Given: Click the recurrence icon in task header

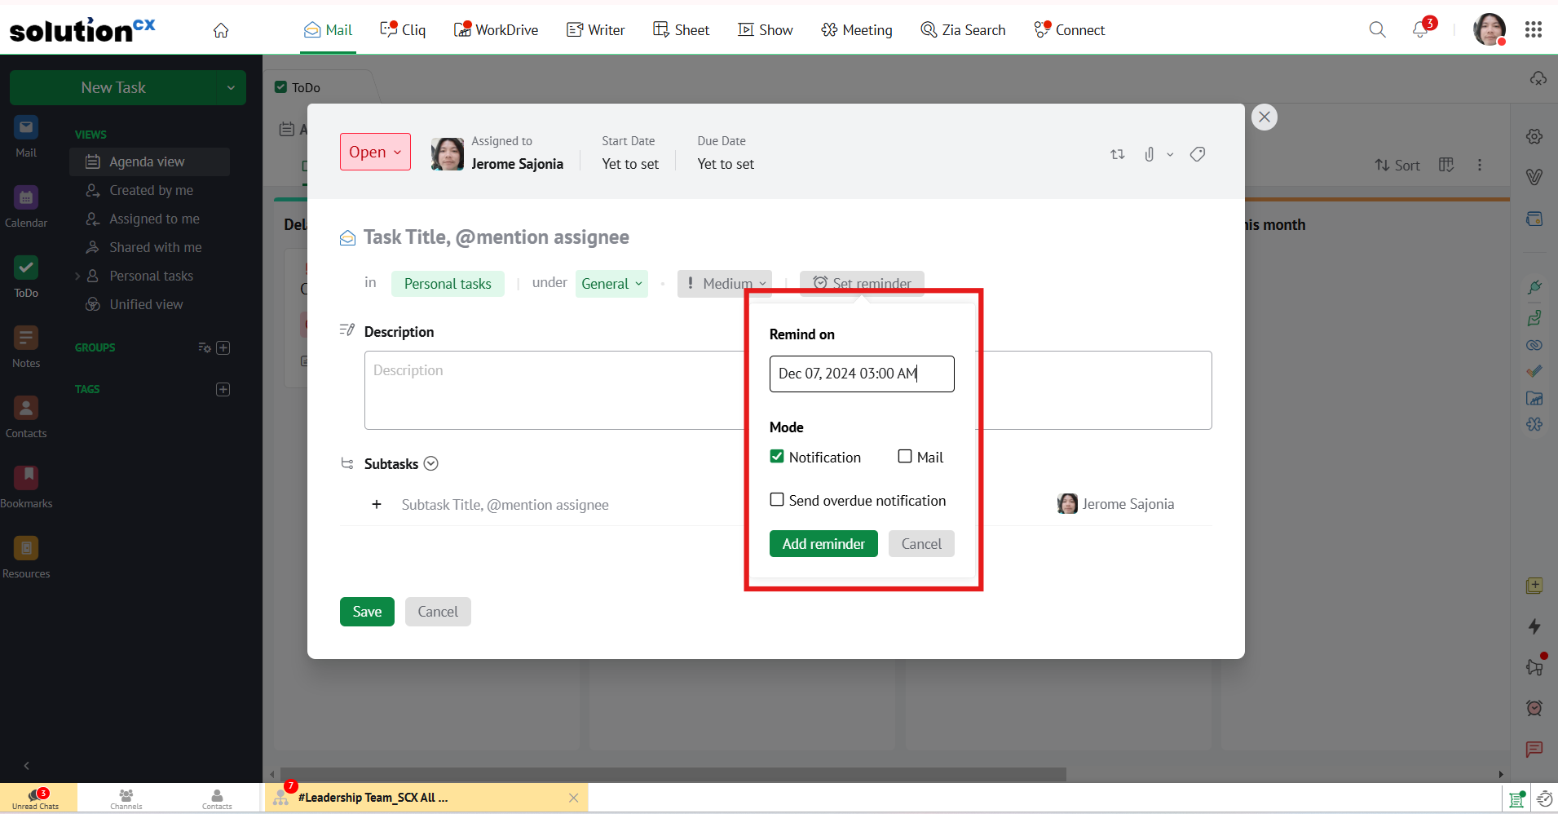Looking at the screenshot, I should click(x=1118, y=154).
